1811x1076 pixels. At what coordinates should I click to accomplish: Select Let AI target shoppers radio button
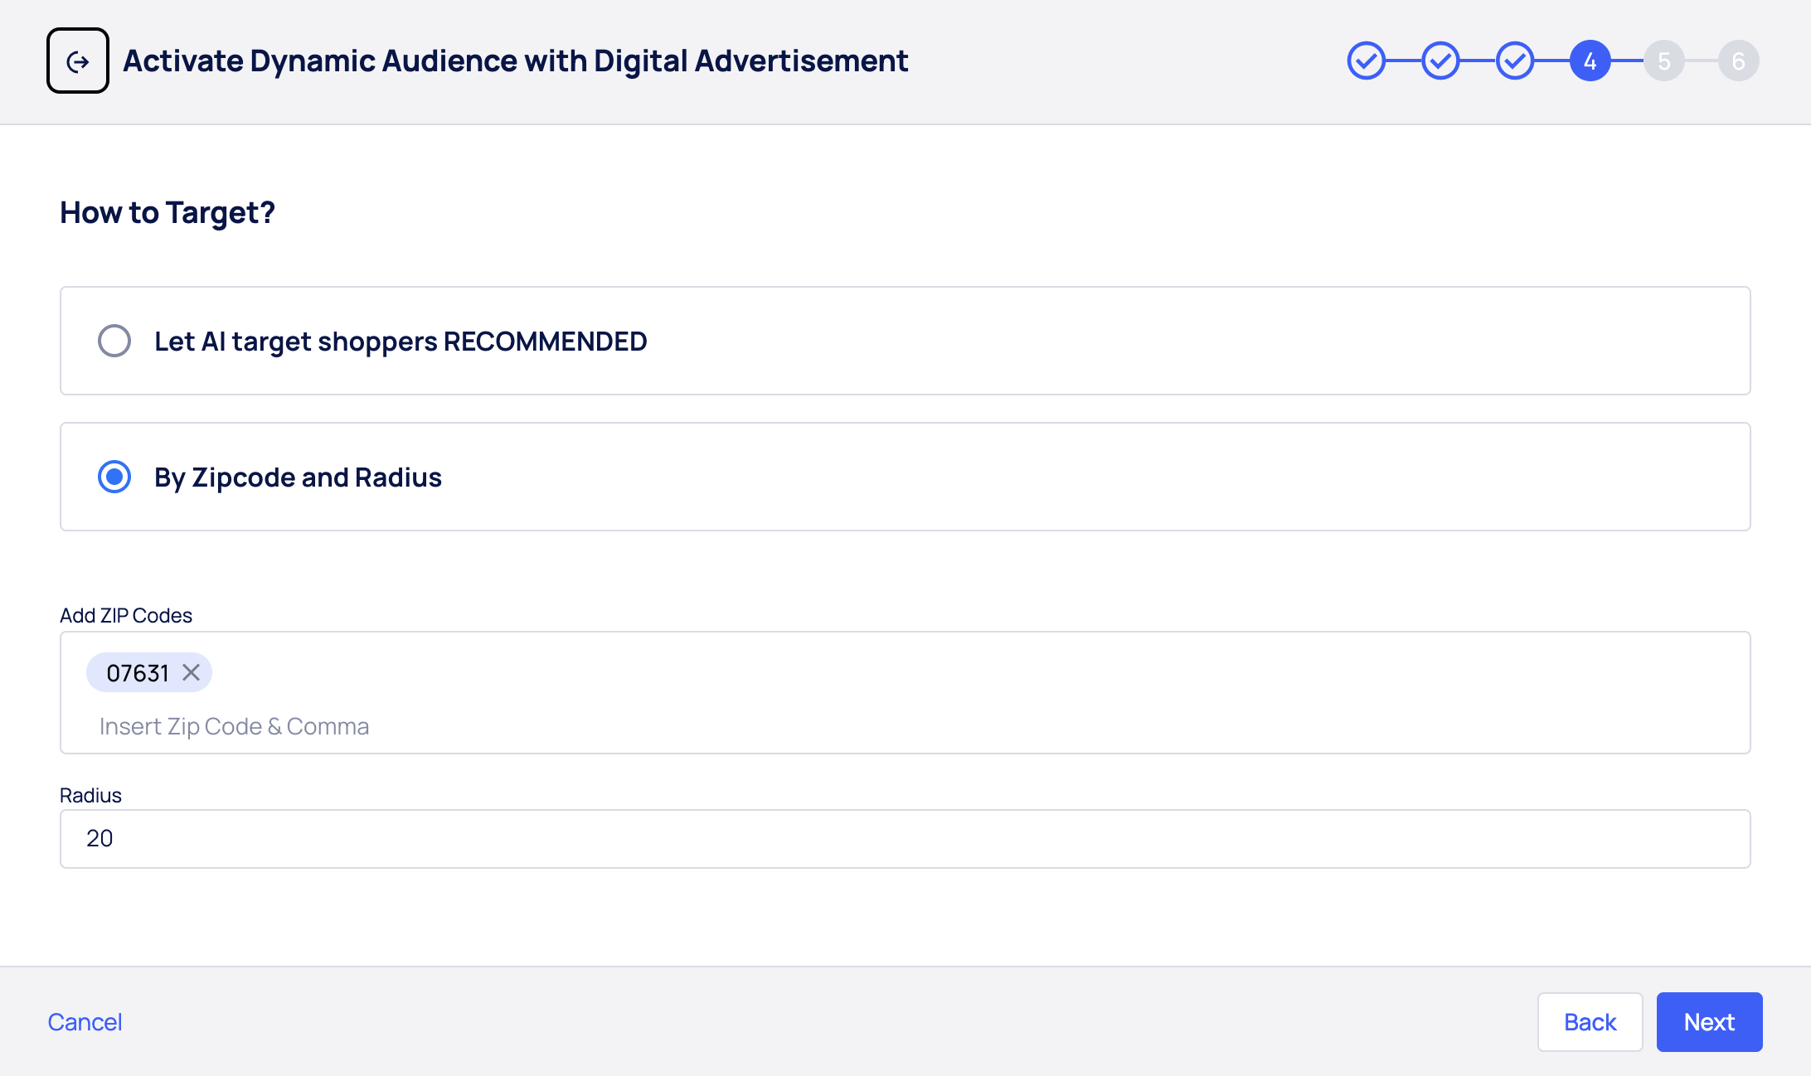tap(114, 341)
